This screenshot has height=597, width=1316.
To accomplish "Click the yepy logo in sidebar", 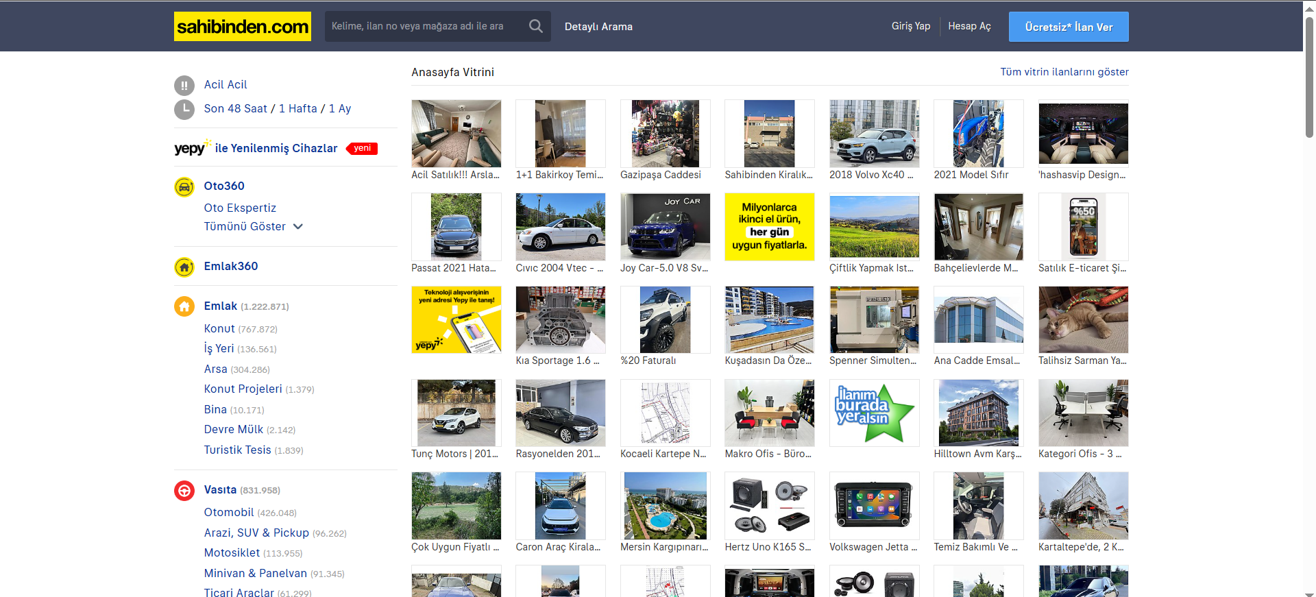I will click(192, 148).
